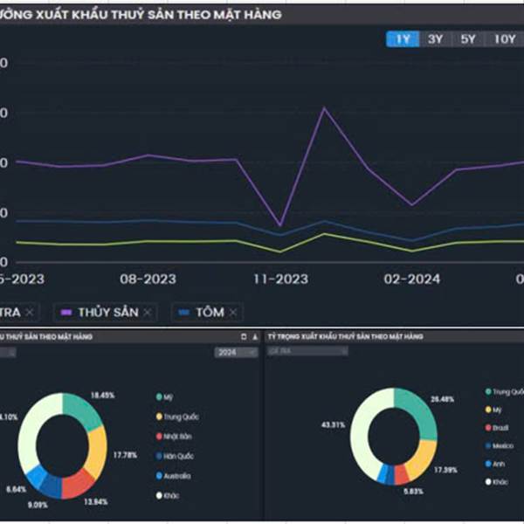Click the light blue 6.64% donut segment

pyautogui.click(x=37, y=475)
